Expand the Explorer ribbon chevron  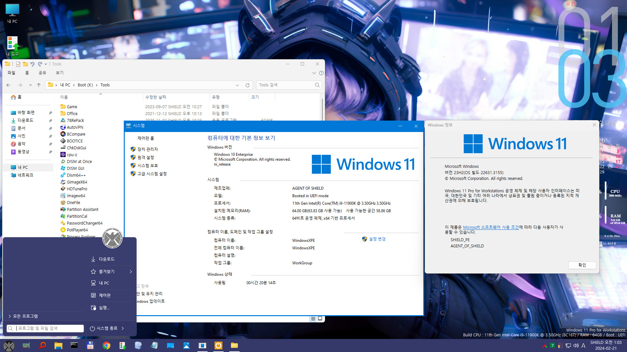click(314, 73)
